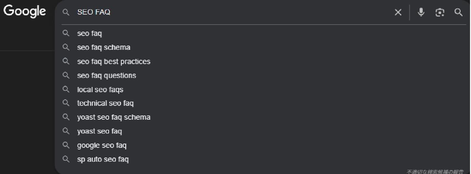Screen dimensions: 471x174
Task: Pick "seo faq best practices" suggestion
Action: pos(114,61)
